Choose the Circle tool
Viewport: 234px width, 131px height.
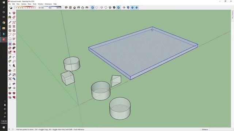10,31
